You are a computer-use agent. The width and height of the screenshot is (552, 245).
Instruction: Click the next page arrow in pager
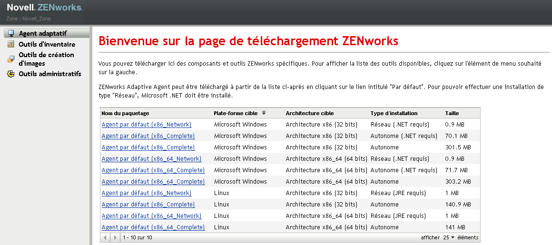click(115, 237)
